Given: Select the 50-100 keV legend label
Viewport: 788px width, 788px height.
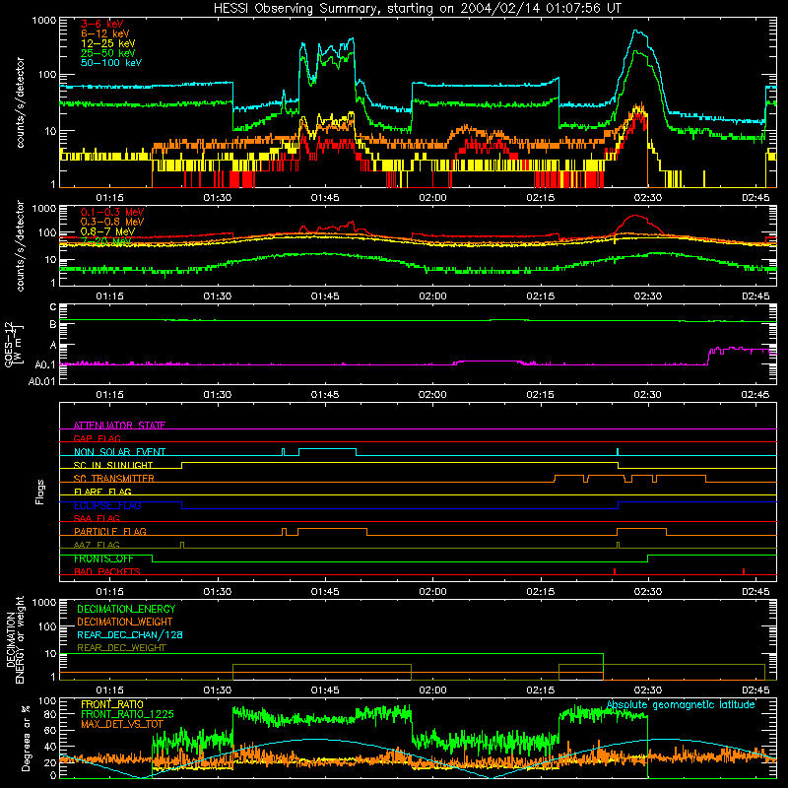Looking at the screenshot, I should tap(110, 62).
